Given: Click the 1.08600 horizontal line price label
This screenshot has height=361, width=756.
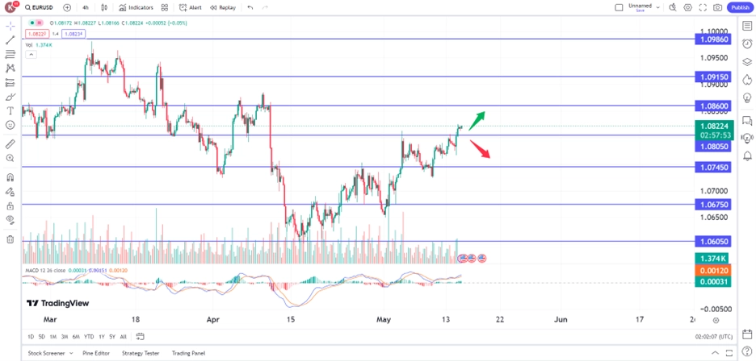Looking at the screenshot, I should click(712, 106).
